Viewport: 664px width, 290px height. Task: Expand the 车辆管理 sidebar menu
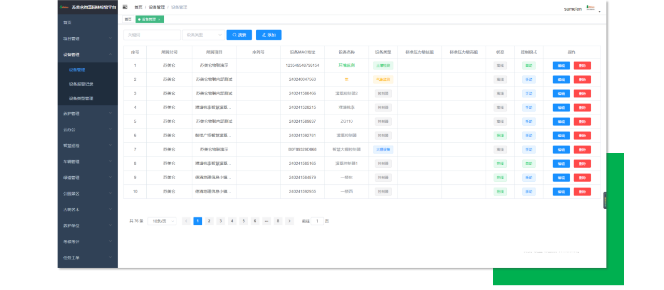[x=87, y=162]
